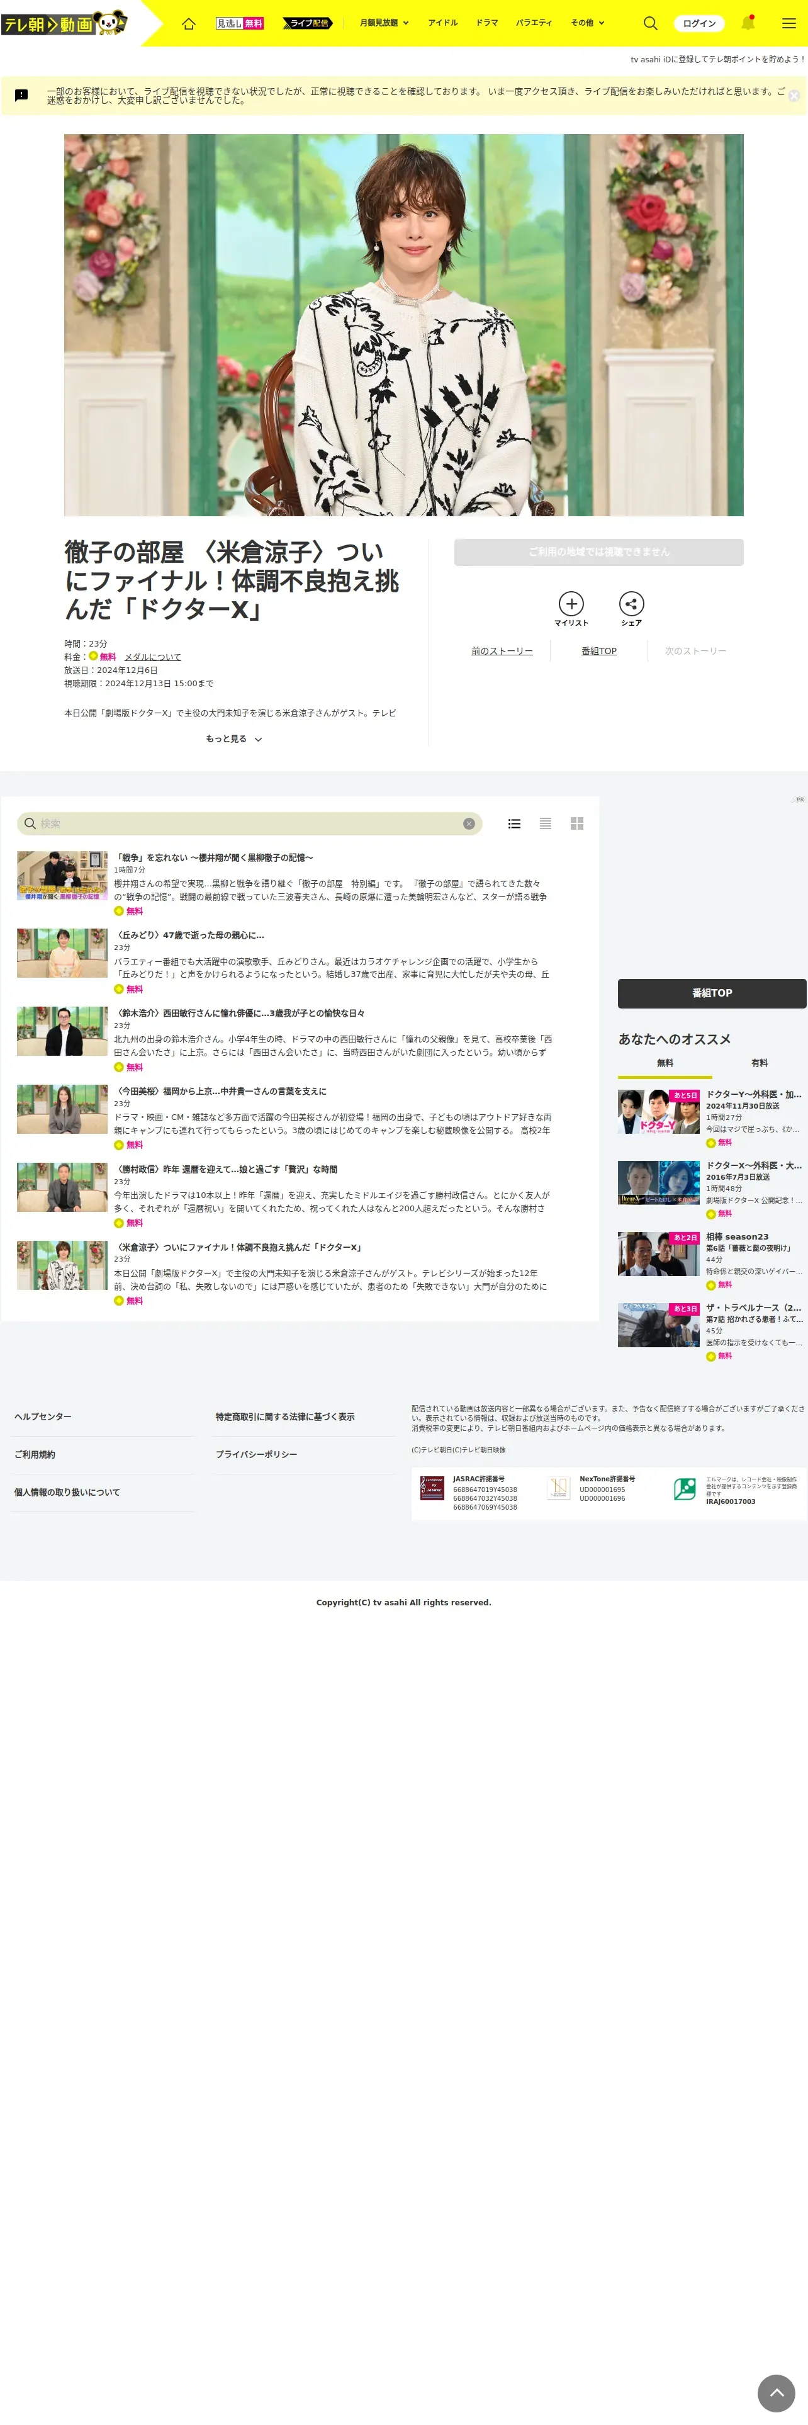Open 鈴木浩介 episode thumbnail
808x2425 pixels.
(x=62, y=1032)
